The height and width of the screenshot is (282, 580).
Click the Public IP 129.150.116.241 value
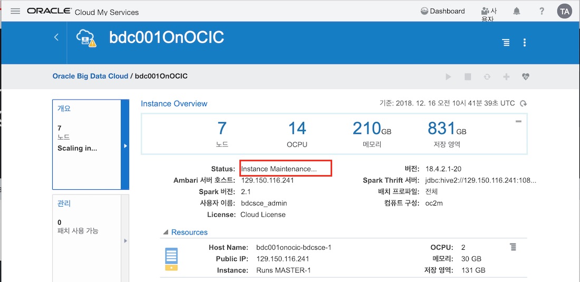click(283, 259)
